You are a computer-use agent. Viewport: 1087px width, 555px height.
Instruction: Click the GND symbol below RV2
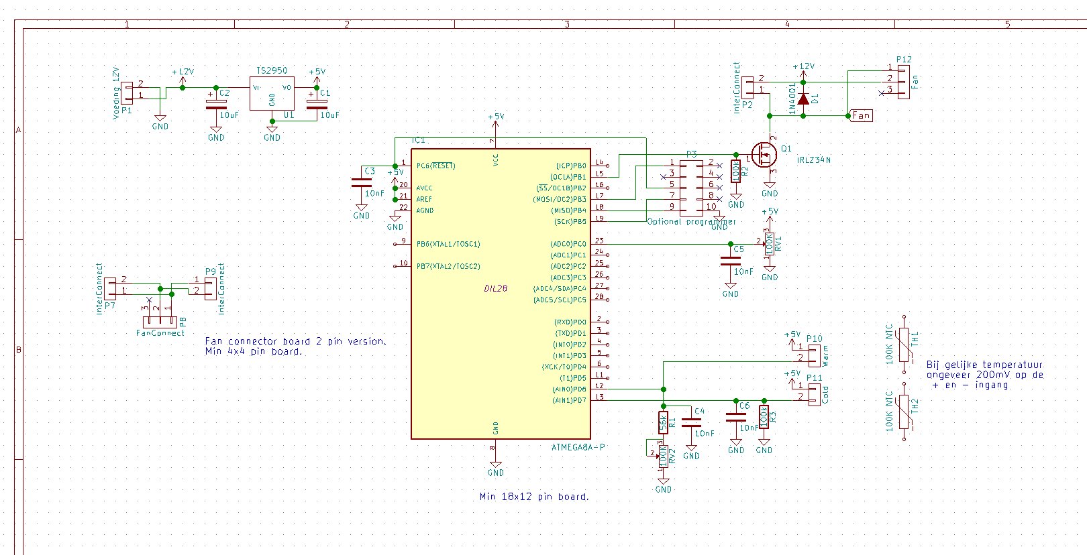point(663,484)
